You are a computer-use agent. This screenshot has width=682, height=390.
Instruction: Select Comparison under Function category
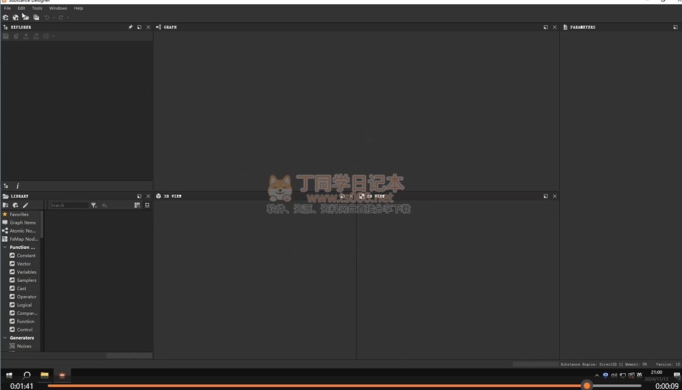[24, 313]
